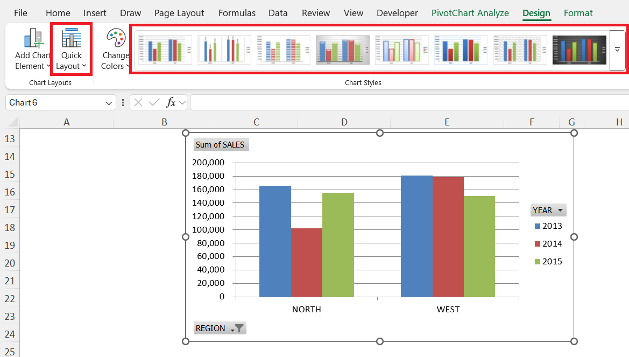629x357 pixels.
Task: Click the Add Chart Element icon
Action: 32,39
